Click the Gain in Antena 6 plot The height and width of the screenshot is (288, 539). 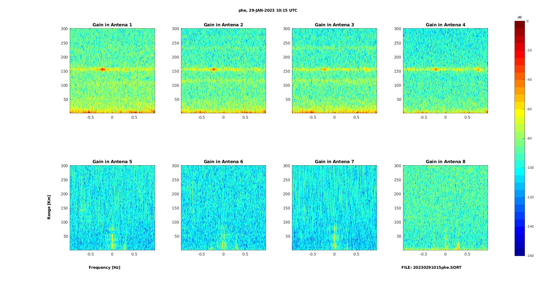coord(223,208)
